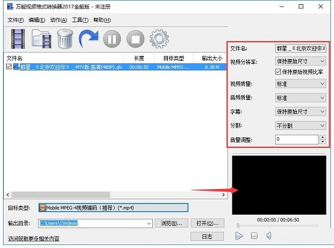Viewport: 334px width, 248px height.
Task: Mute preview with the speaker icon
Action: [x=269, y=235]
